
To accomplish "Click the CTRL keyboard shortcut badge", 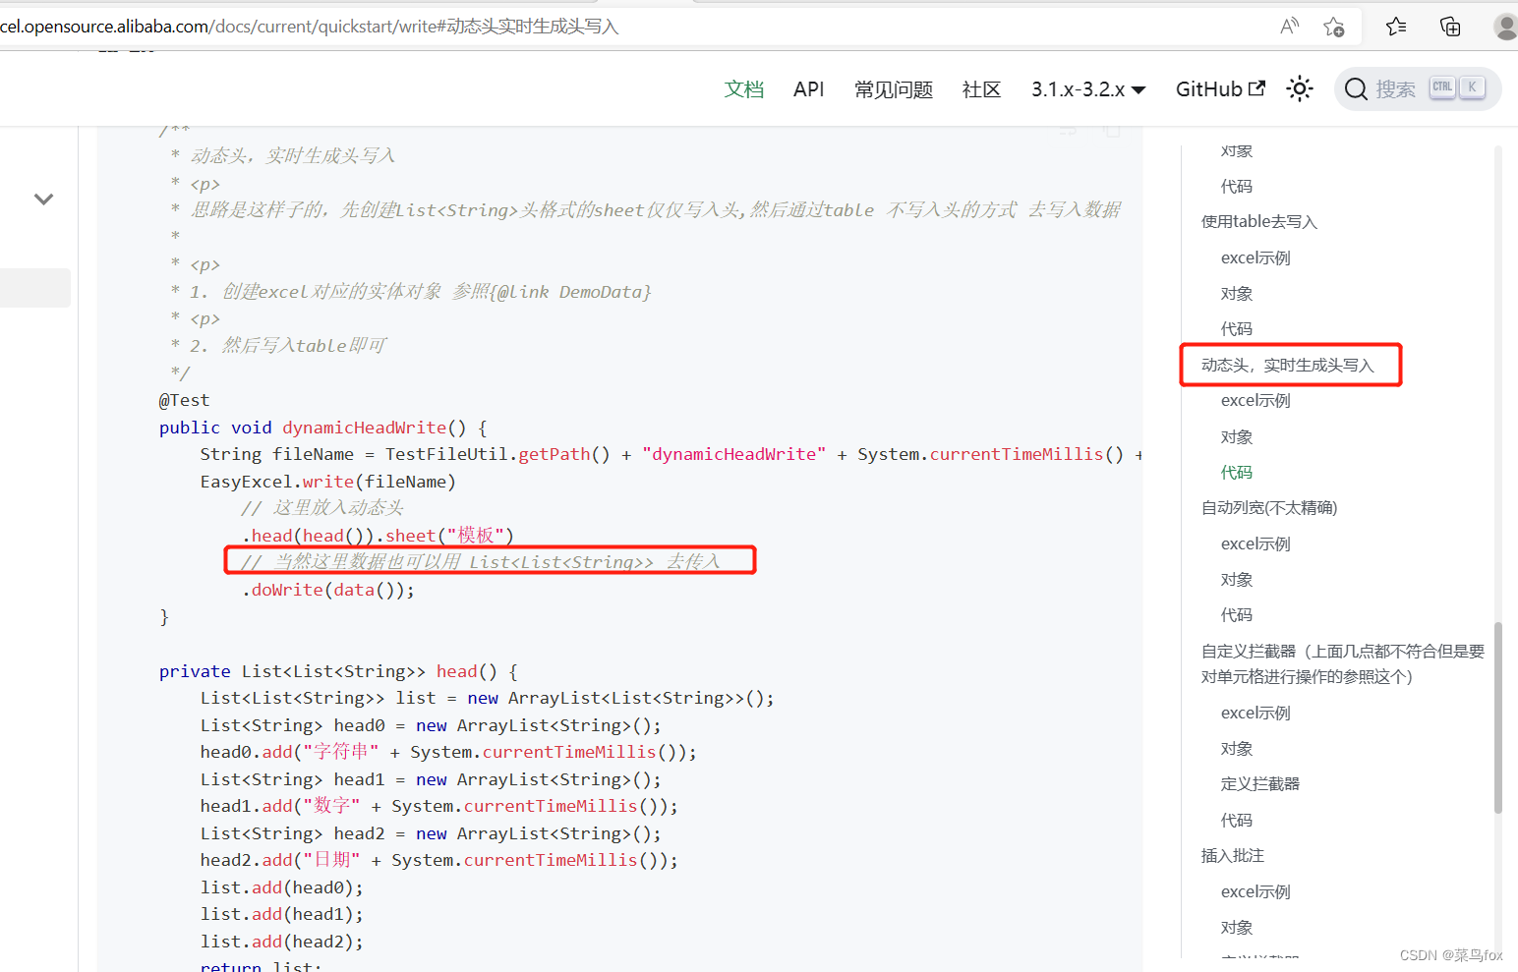I will coord(1442,87).
